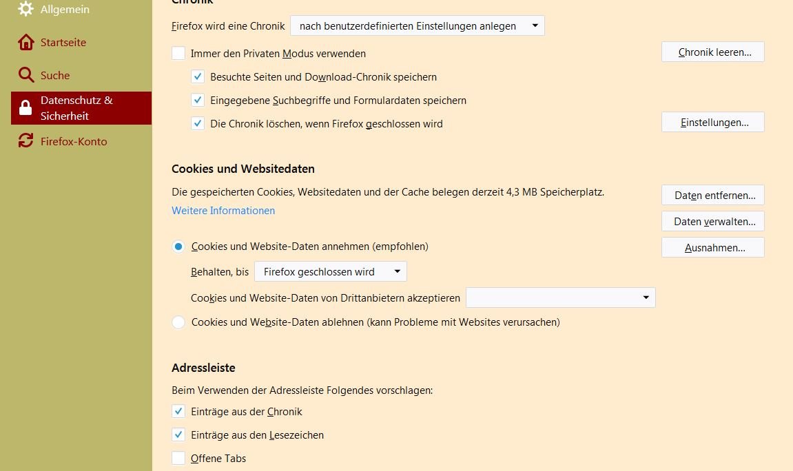Click the Firefox-Konto sync icon
This screenshot has width=793, height=471.
[x=26, y=141]
